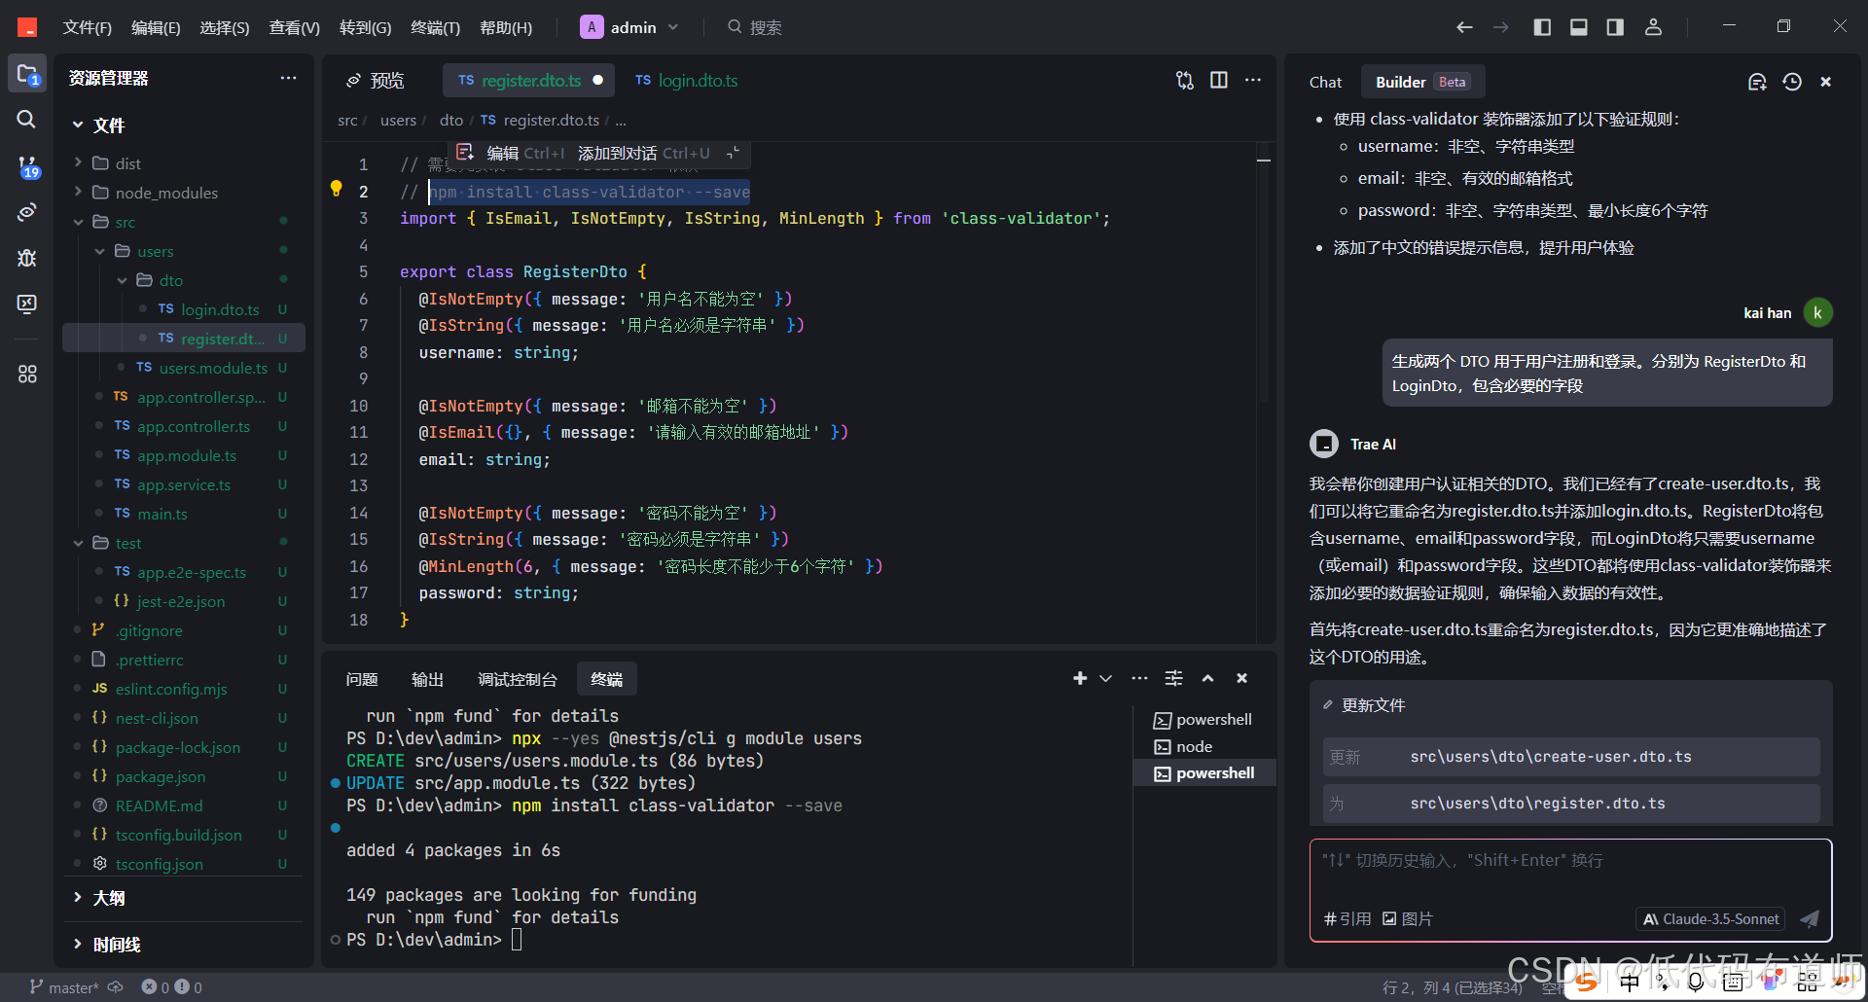Open the Claude-3.5-Sonnet model selector

pyautogui.click(x=1710, y=918)
